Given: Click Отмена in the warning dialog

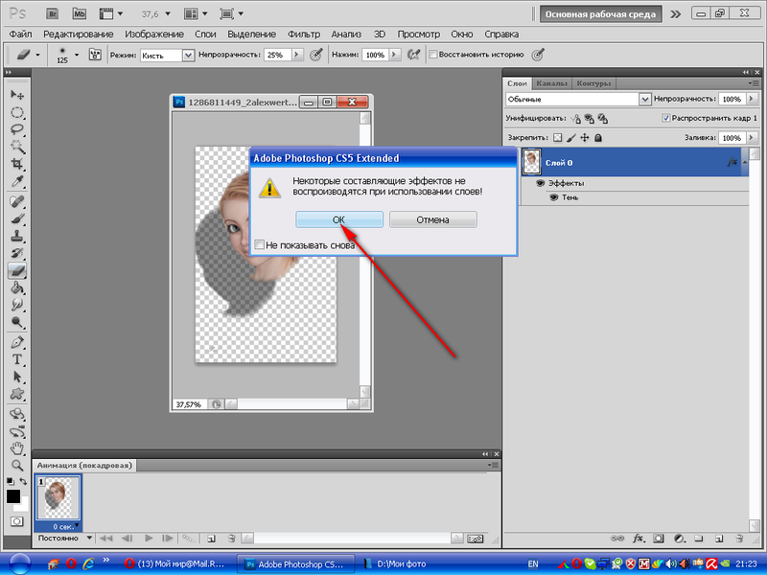Looking at the screenshot, I should click(433, 219).
